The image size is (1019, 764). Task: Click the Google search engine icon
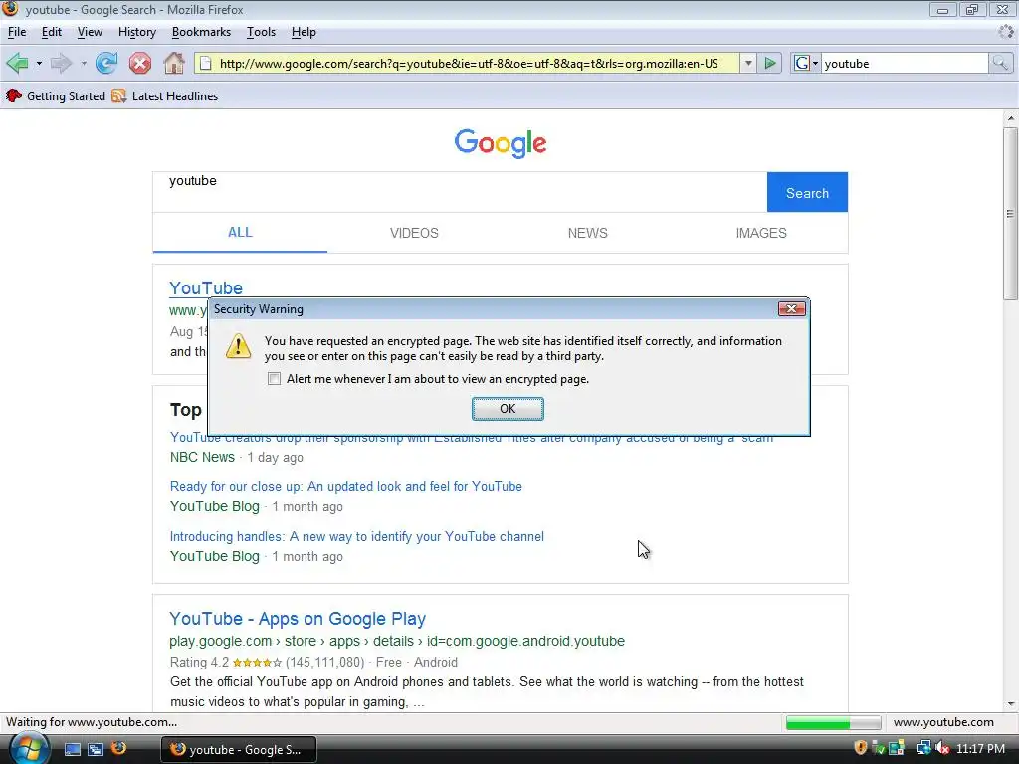coord(802,63)
